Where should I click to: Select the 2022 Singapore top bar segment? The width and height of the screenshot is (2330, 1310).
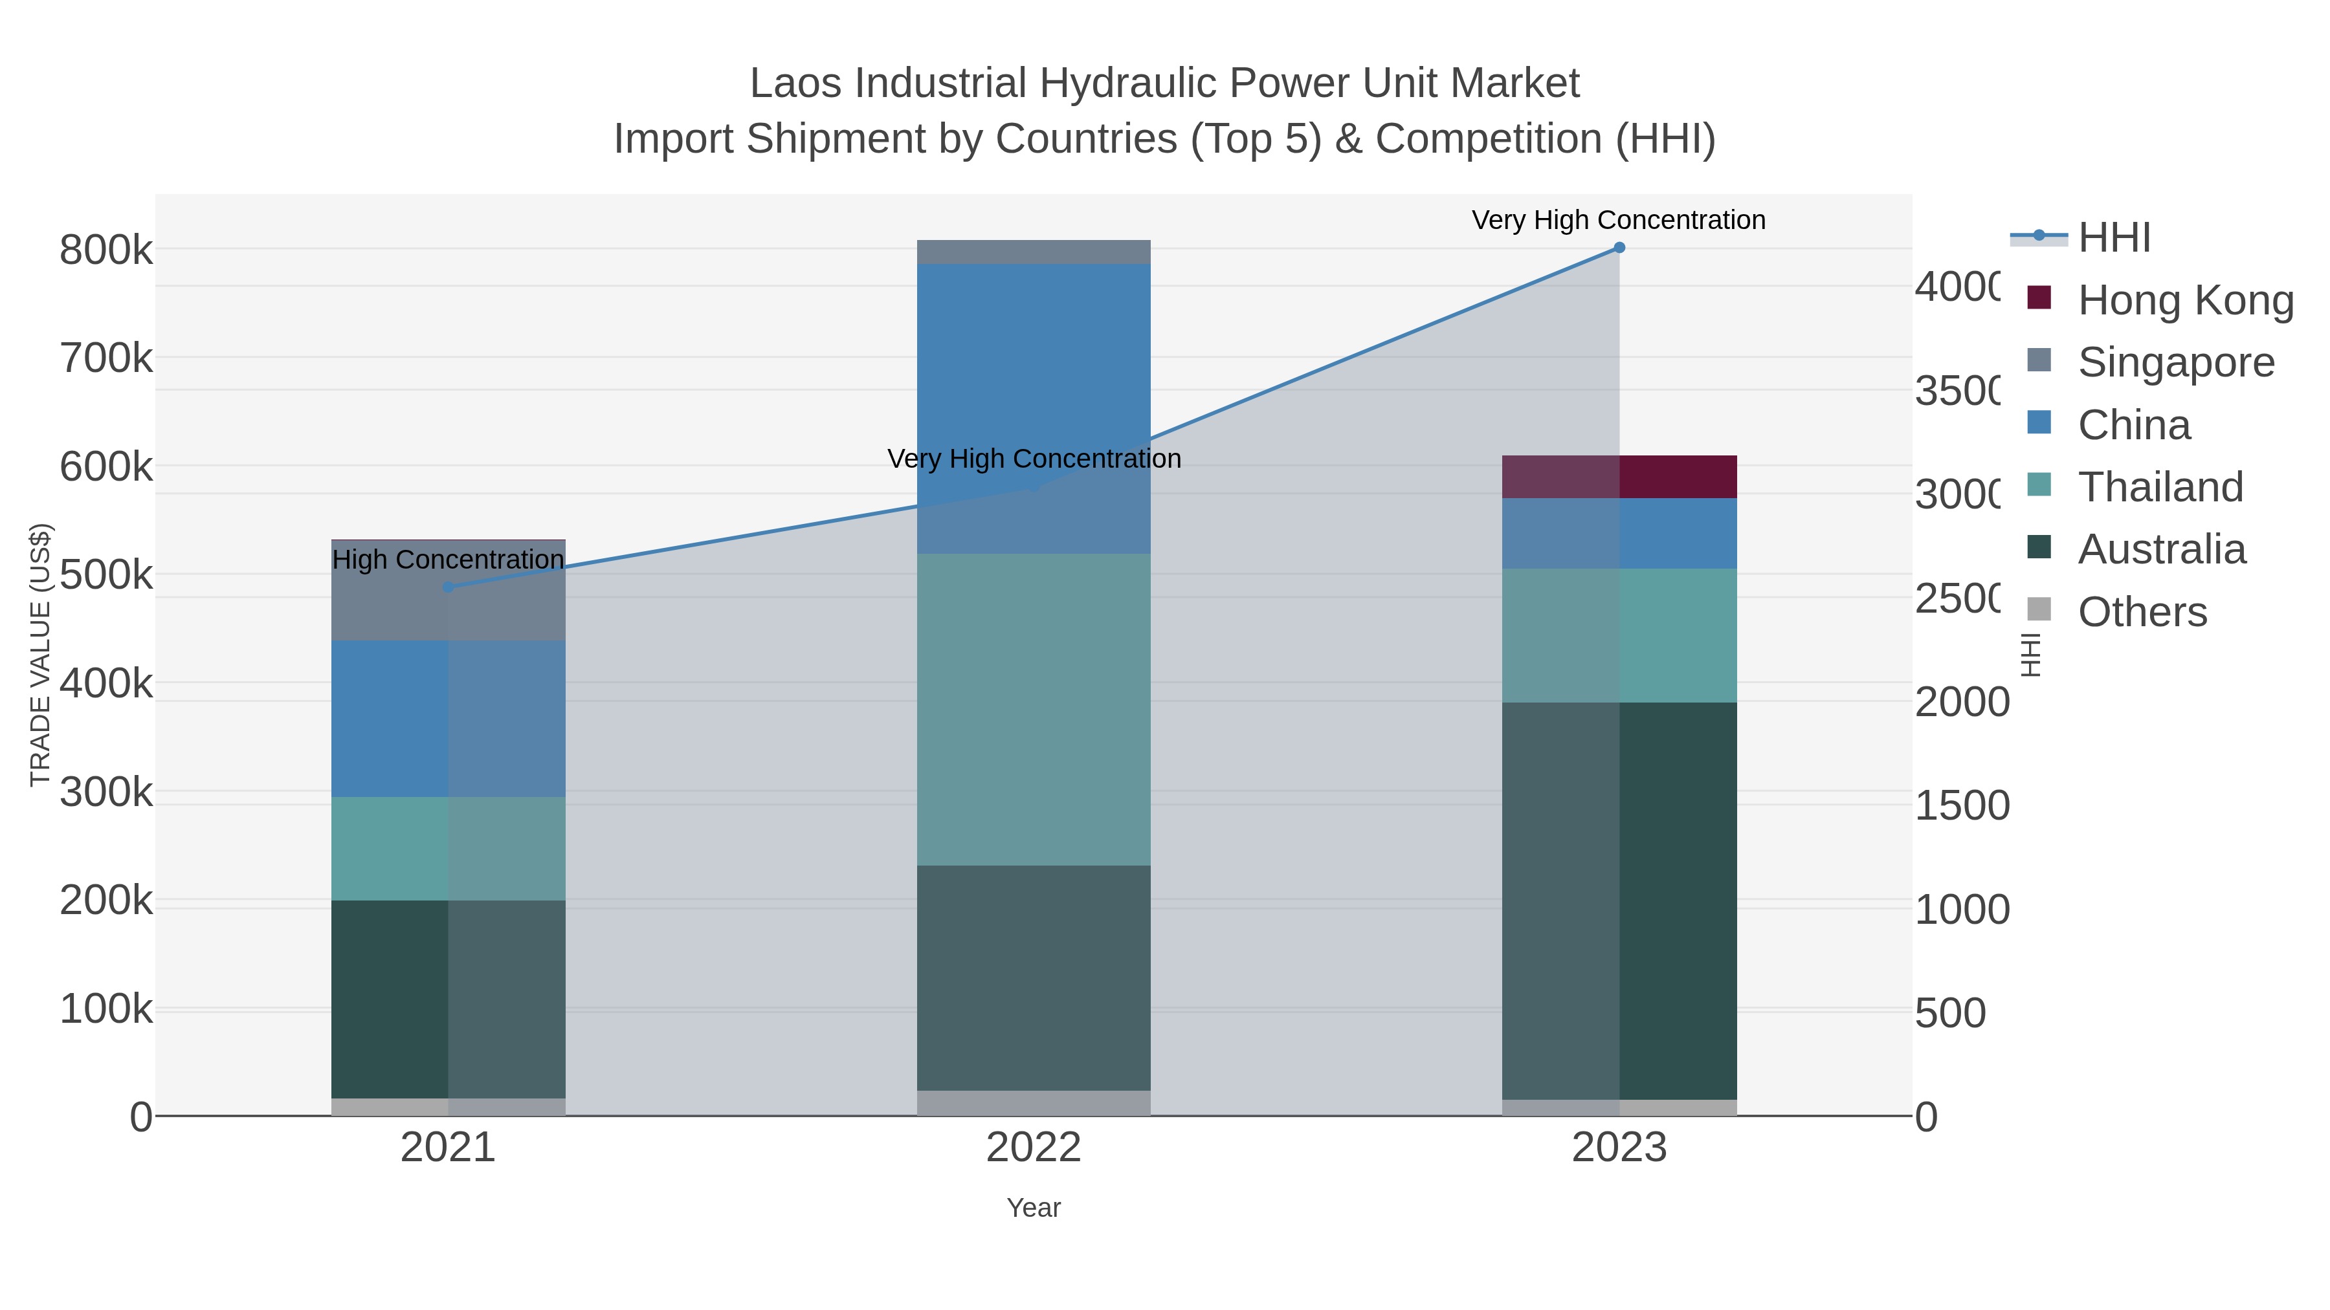(1034, 252)
